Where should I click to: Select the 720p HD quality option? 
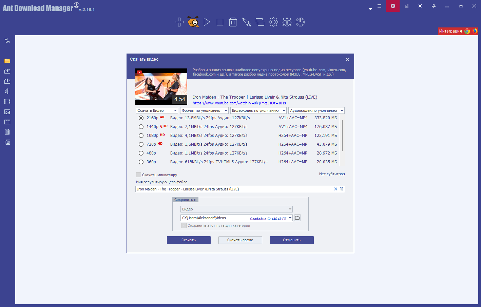pos(141,144)
